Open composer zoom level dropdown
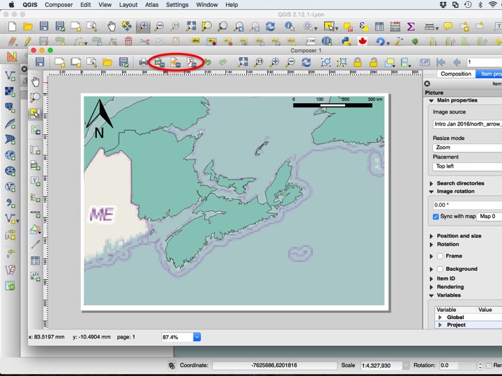 (x=197, y=337)
